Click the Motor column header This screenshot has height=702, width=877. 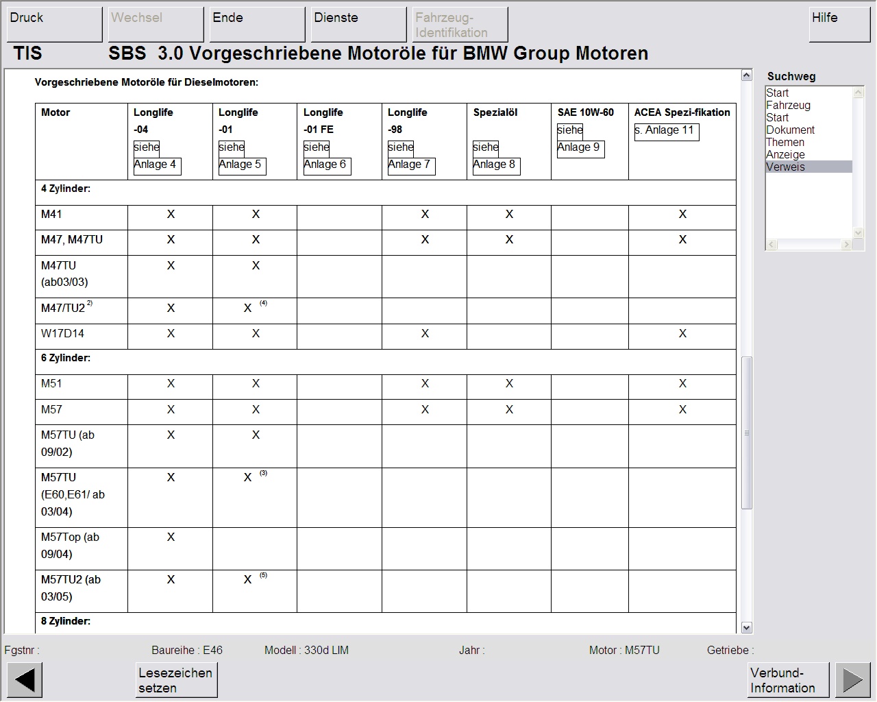(55, 112)
